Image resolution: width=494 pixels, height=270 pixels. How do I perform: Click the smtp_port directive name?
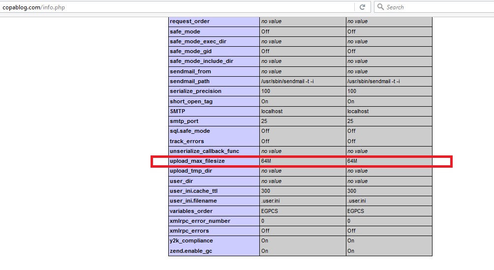(x=184, y=121)
